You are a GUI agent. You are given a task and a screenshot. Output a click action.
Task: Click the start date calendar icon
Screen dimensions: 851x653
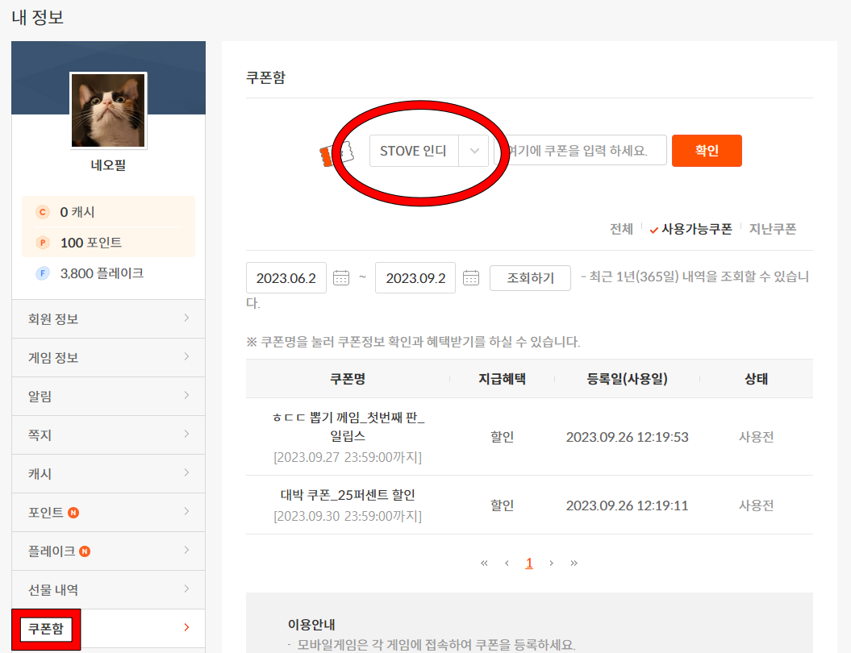tap(340, 277)
